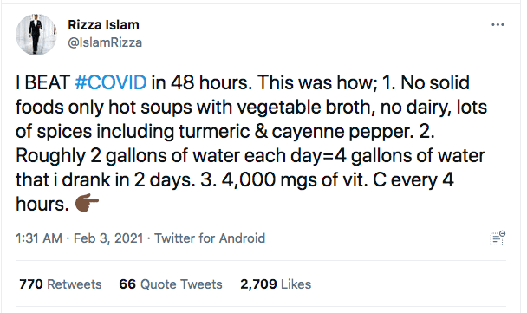Viewport: 527px width, 313px height.
Task: Click the tweet text starting 'I BEAT'
Action: point(251,143)
